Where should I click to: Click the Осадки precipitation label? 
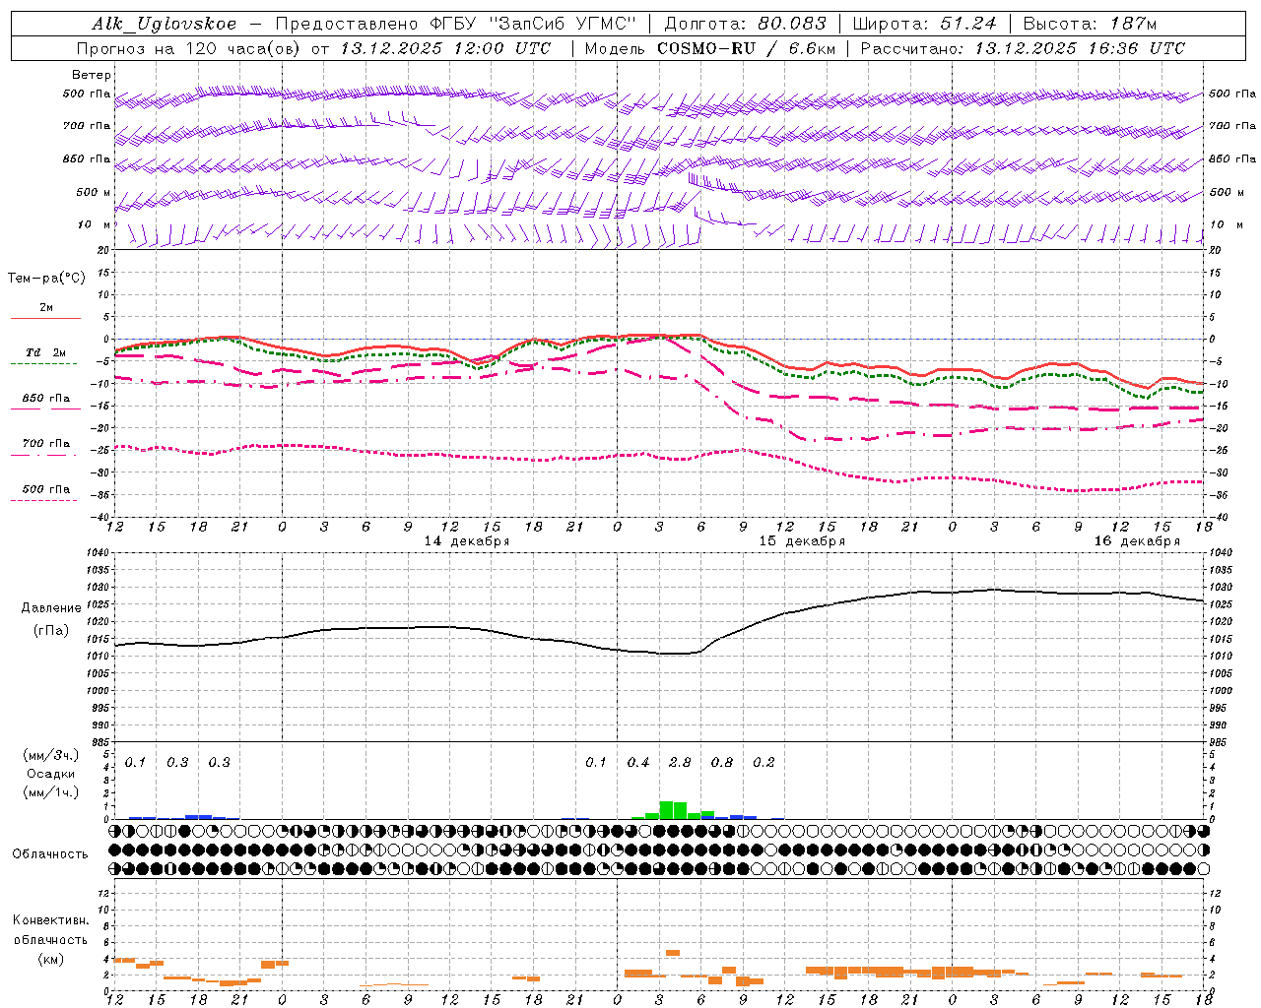[51, 774]
